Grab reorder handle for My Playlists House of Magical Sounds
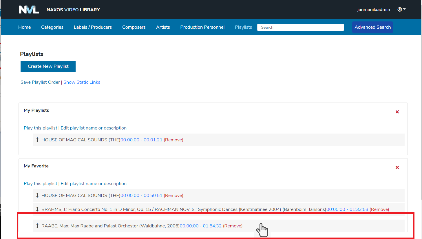422x239 pixels. (x=37, y=140)
